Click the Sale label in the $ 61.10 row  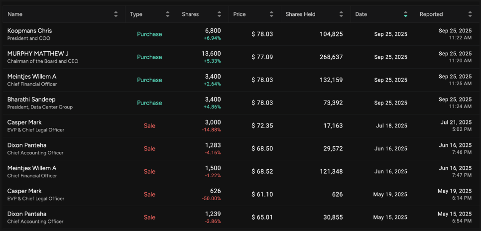point(149,195)
